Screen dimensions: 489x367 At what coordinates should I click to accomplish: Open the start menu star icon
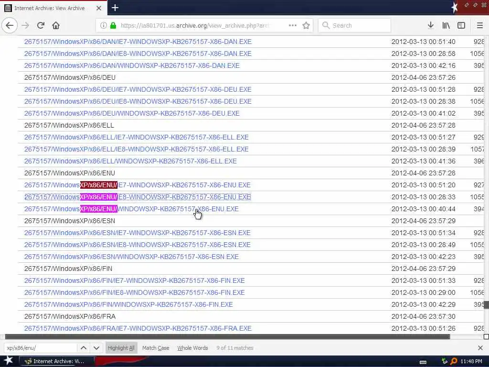click(8, 361)
